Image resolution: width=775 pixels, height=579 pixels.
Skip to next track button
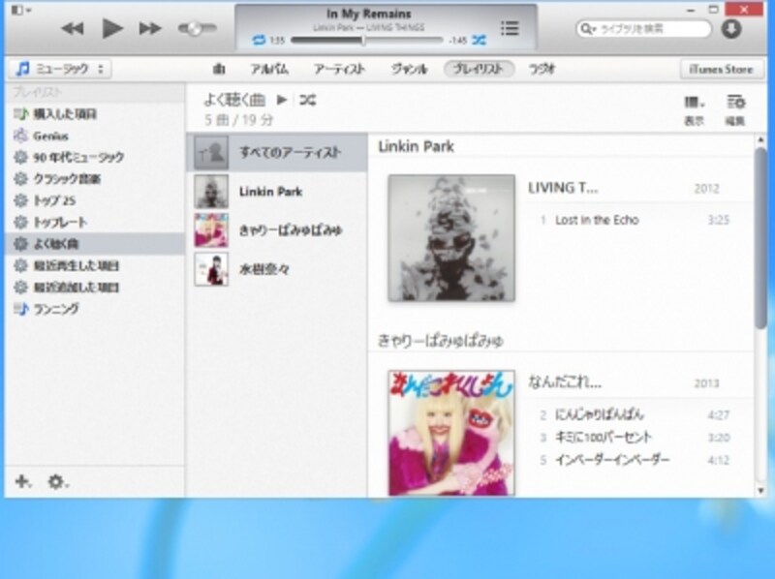pyautogui.click(x=150, y=29)
